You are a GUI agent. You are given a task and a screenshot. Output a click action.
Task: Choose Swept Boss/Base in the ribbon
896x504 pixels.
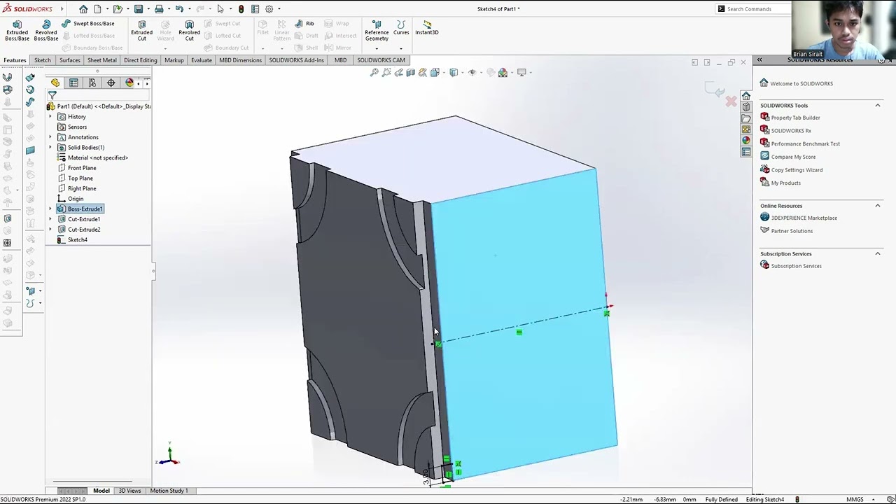(x=87, y=23)
